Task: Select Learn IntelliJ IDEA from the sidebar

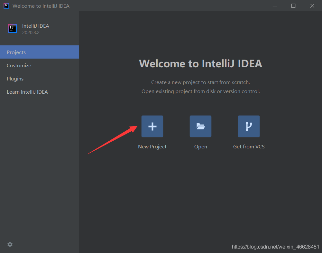Action: click(x=27, y=92)
